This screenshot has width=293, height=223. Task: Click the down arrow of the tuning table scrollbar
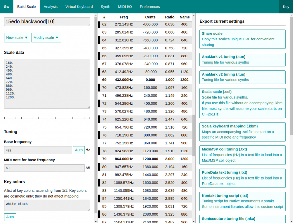194,222
